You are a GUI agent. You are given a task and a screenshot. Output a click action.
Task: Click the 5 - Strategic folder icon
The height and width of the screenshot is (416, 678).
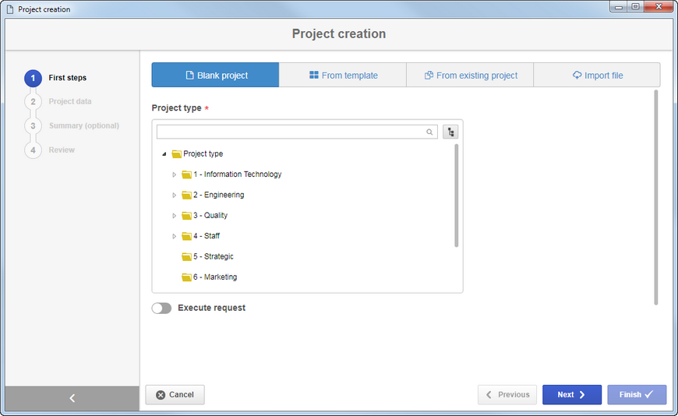pos(186,257)
